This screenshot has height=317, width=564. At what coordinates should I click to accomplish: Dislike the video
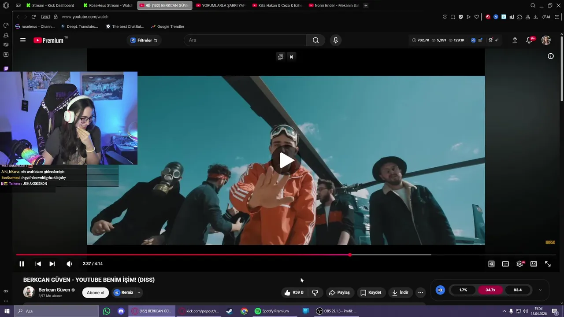(315, 292)
